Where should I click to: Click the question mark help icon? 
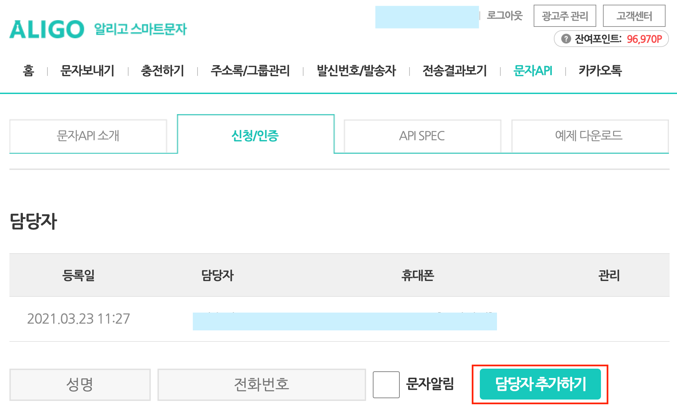pyautogui.click(x=566, y=39)
